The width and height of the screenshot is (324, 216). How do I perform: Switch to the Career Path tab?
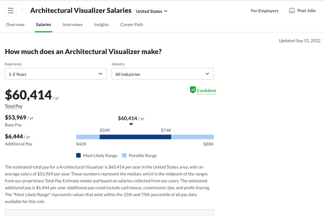(132, 25)
